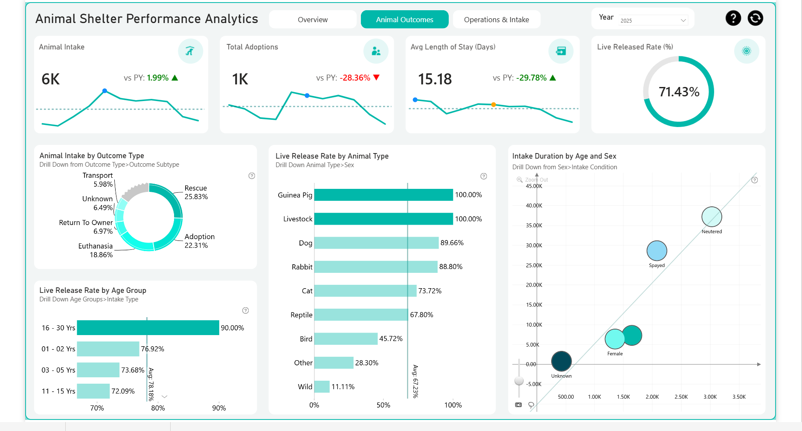Expand the chevron under Live Release Rate chart
Image resolution: width=802 pixels, height=431 pixels.
163,396
